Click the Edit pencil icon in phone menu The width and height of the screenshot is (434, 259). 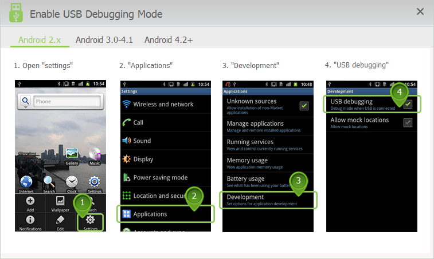tap(60, 220)
